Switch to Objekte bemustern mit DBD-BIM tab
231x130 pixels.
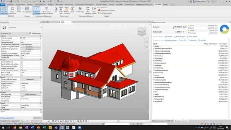pyautogui.click(x=163, y=121)
